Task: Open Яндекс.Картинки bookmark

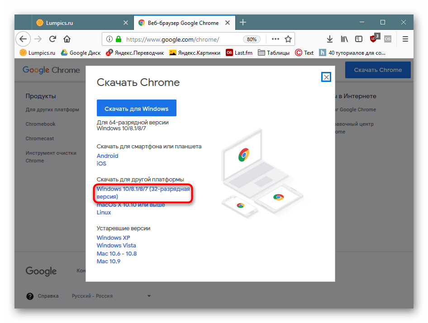Action: click(195, 52)
